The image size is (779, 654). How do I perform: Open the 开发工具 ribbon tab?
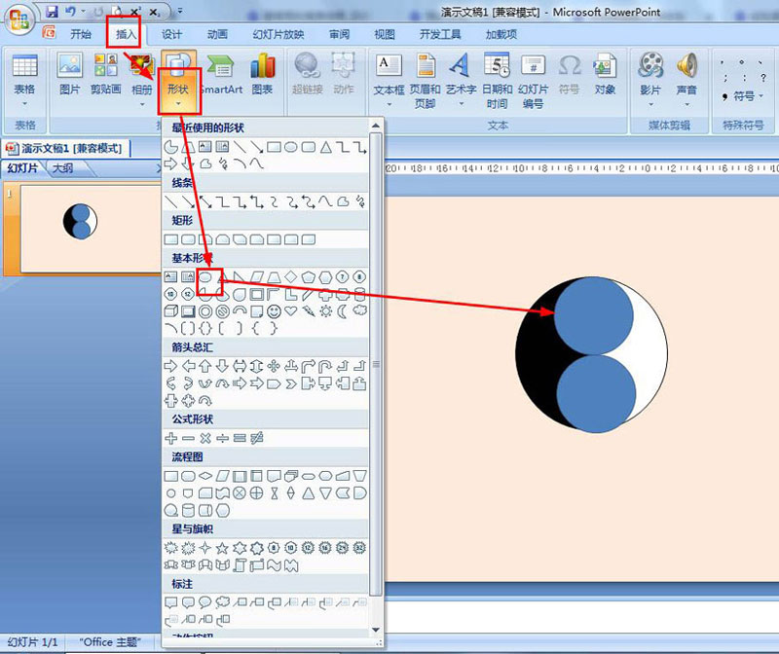click(x=440, y=34)
